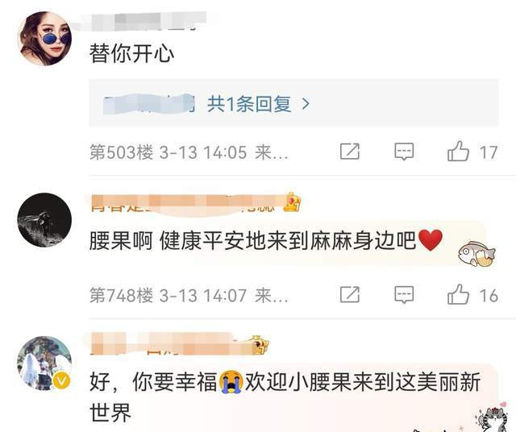Open the verified user's avatar profile
Screen dimensions: 516x432
[x=44, y=363]
